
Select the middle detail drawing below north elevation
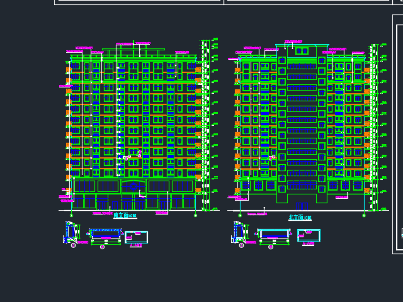[273, 235]
